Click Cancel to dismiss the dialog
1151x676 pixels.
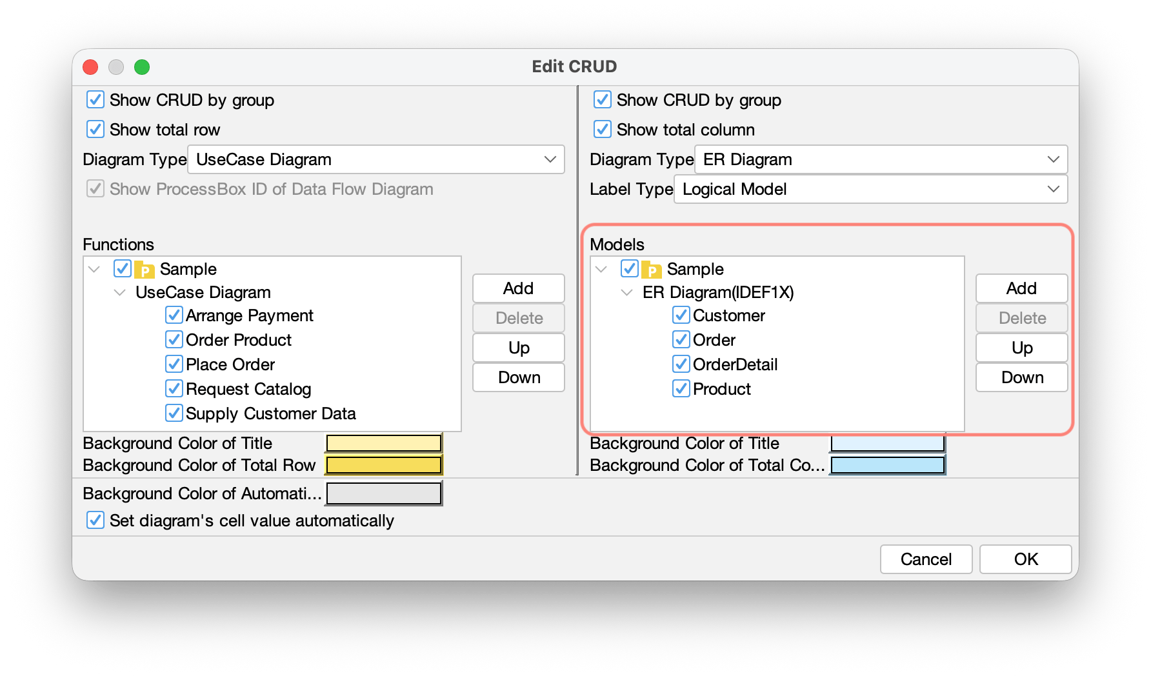click(926, 559)
